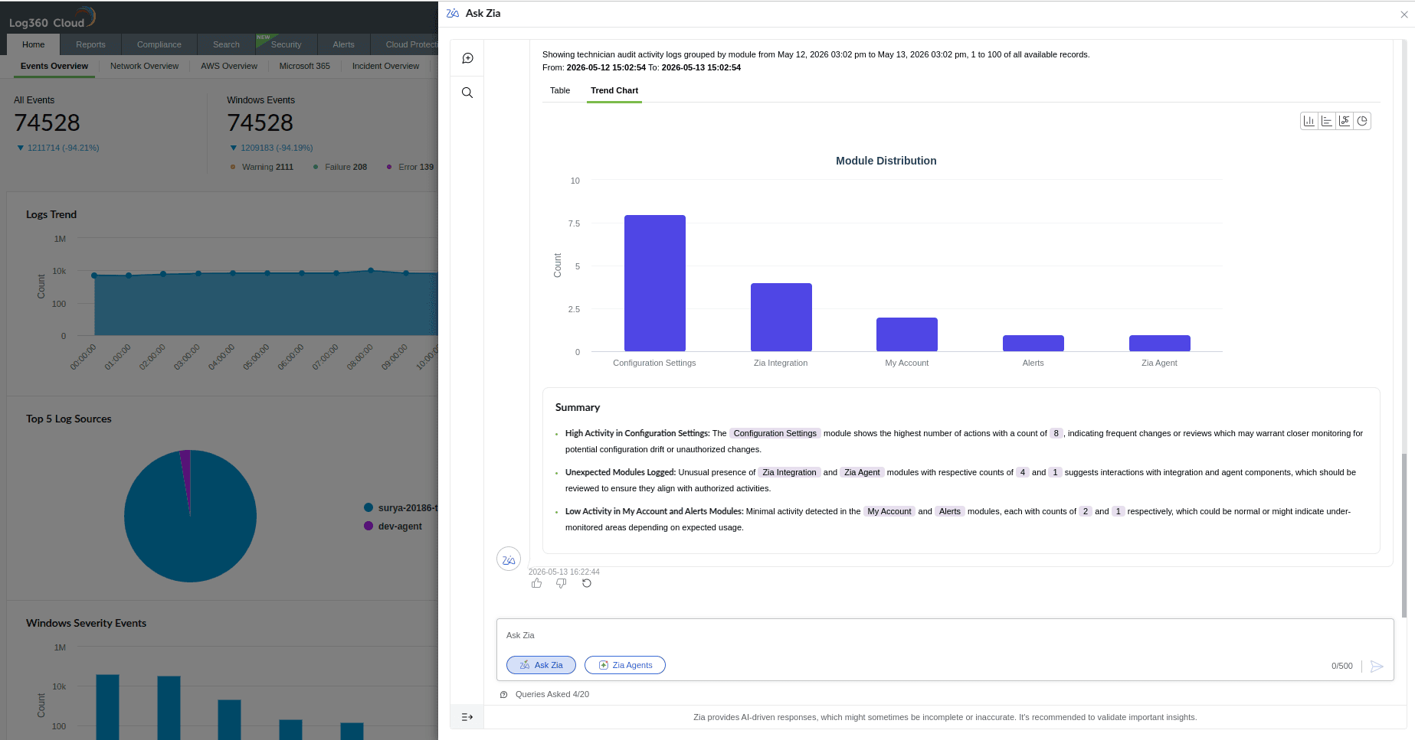This screenshot has height=740, width=1415.
Task: Select Events Overview sub-tab
Action: click(54, 66)
